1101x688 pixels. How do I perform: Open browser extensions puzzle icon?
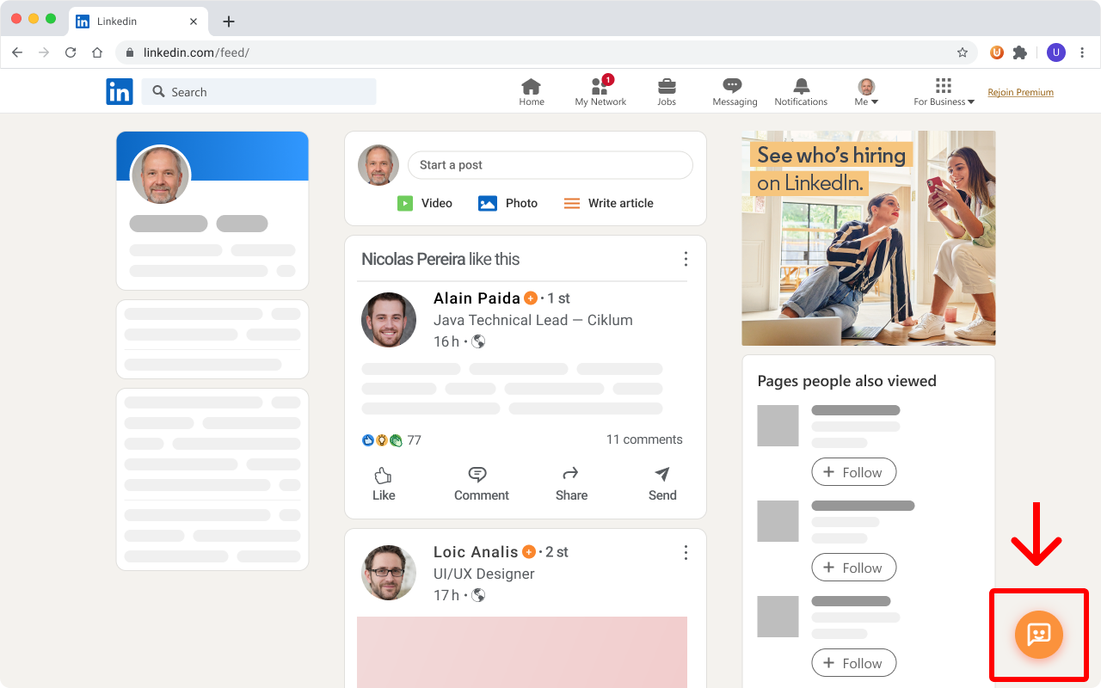(x=1020, y=52)
